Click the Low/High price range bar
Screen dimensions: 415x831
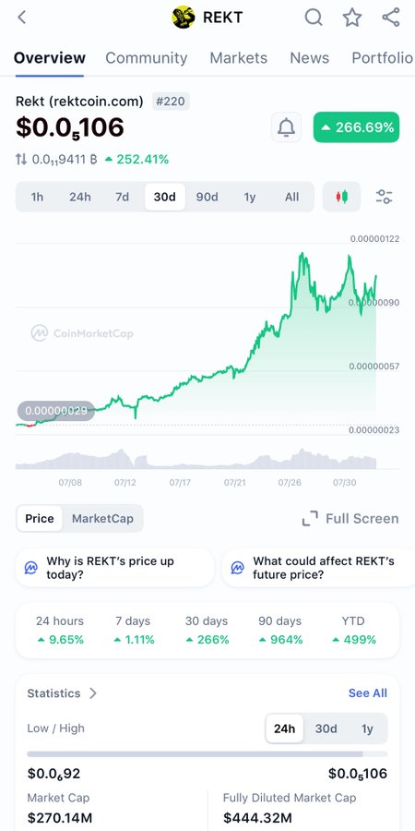[x=207, y=753]
